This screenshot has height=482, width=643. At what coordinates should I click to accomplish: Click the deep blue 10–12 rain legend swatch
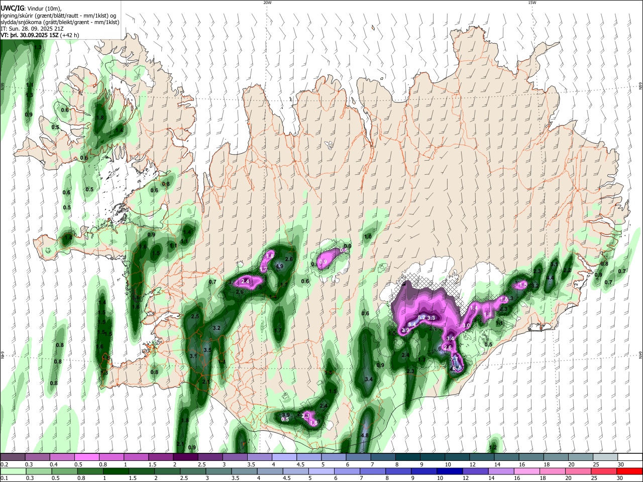[x=449, y=471]
